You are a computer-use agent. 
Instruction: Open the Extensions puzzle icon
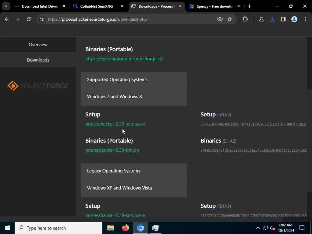point(245,19)
